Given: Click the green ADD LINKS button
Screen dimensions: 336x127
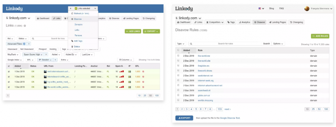Looking at the screenshot, I should 133,31.
